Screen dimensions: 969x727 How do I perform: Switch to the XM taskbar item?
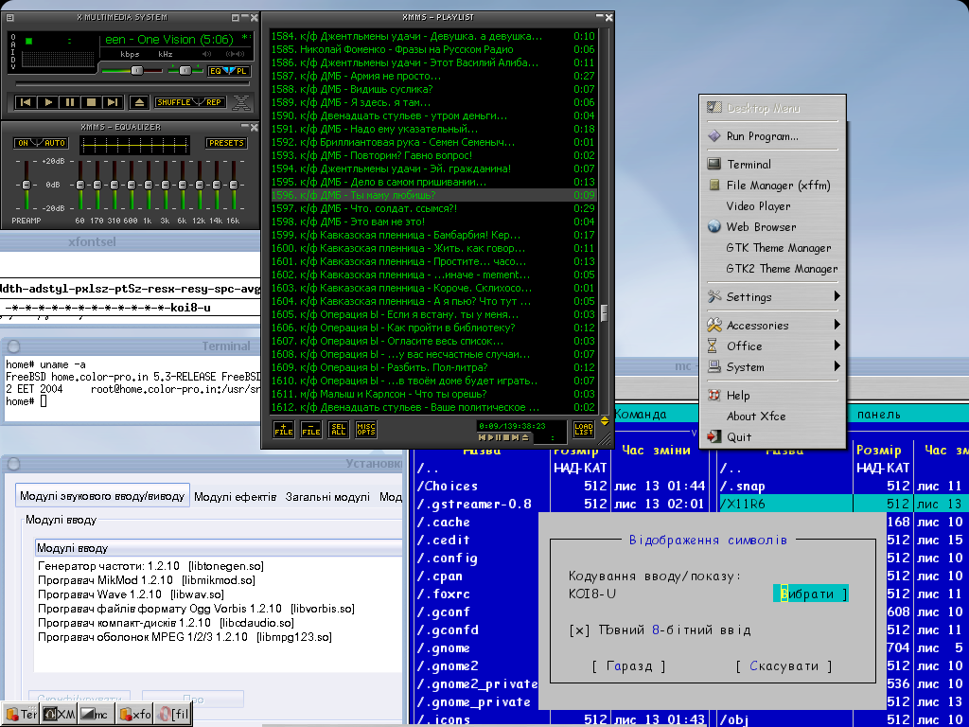[x=60, y=715]
